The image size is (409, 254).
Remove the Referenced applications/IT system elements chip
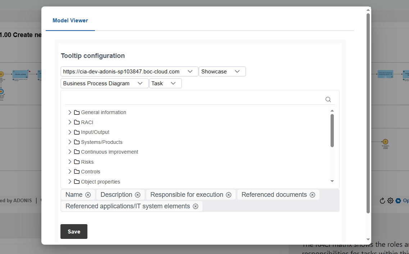[x=195, y=206]
